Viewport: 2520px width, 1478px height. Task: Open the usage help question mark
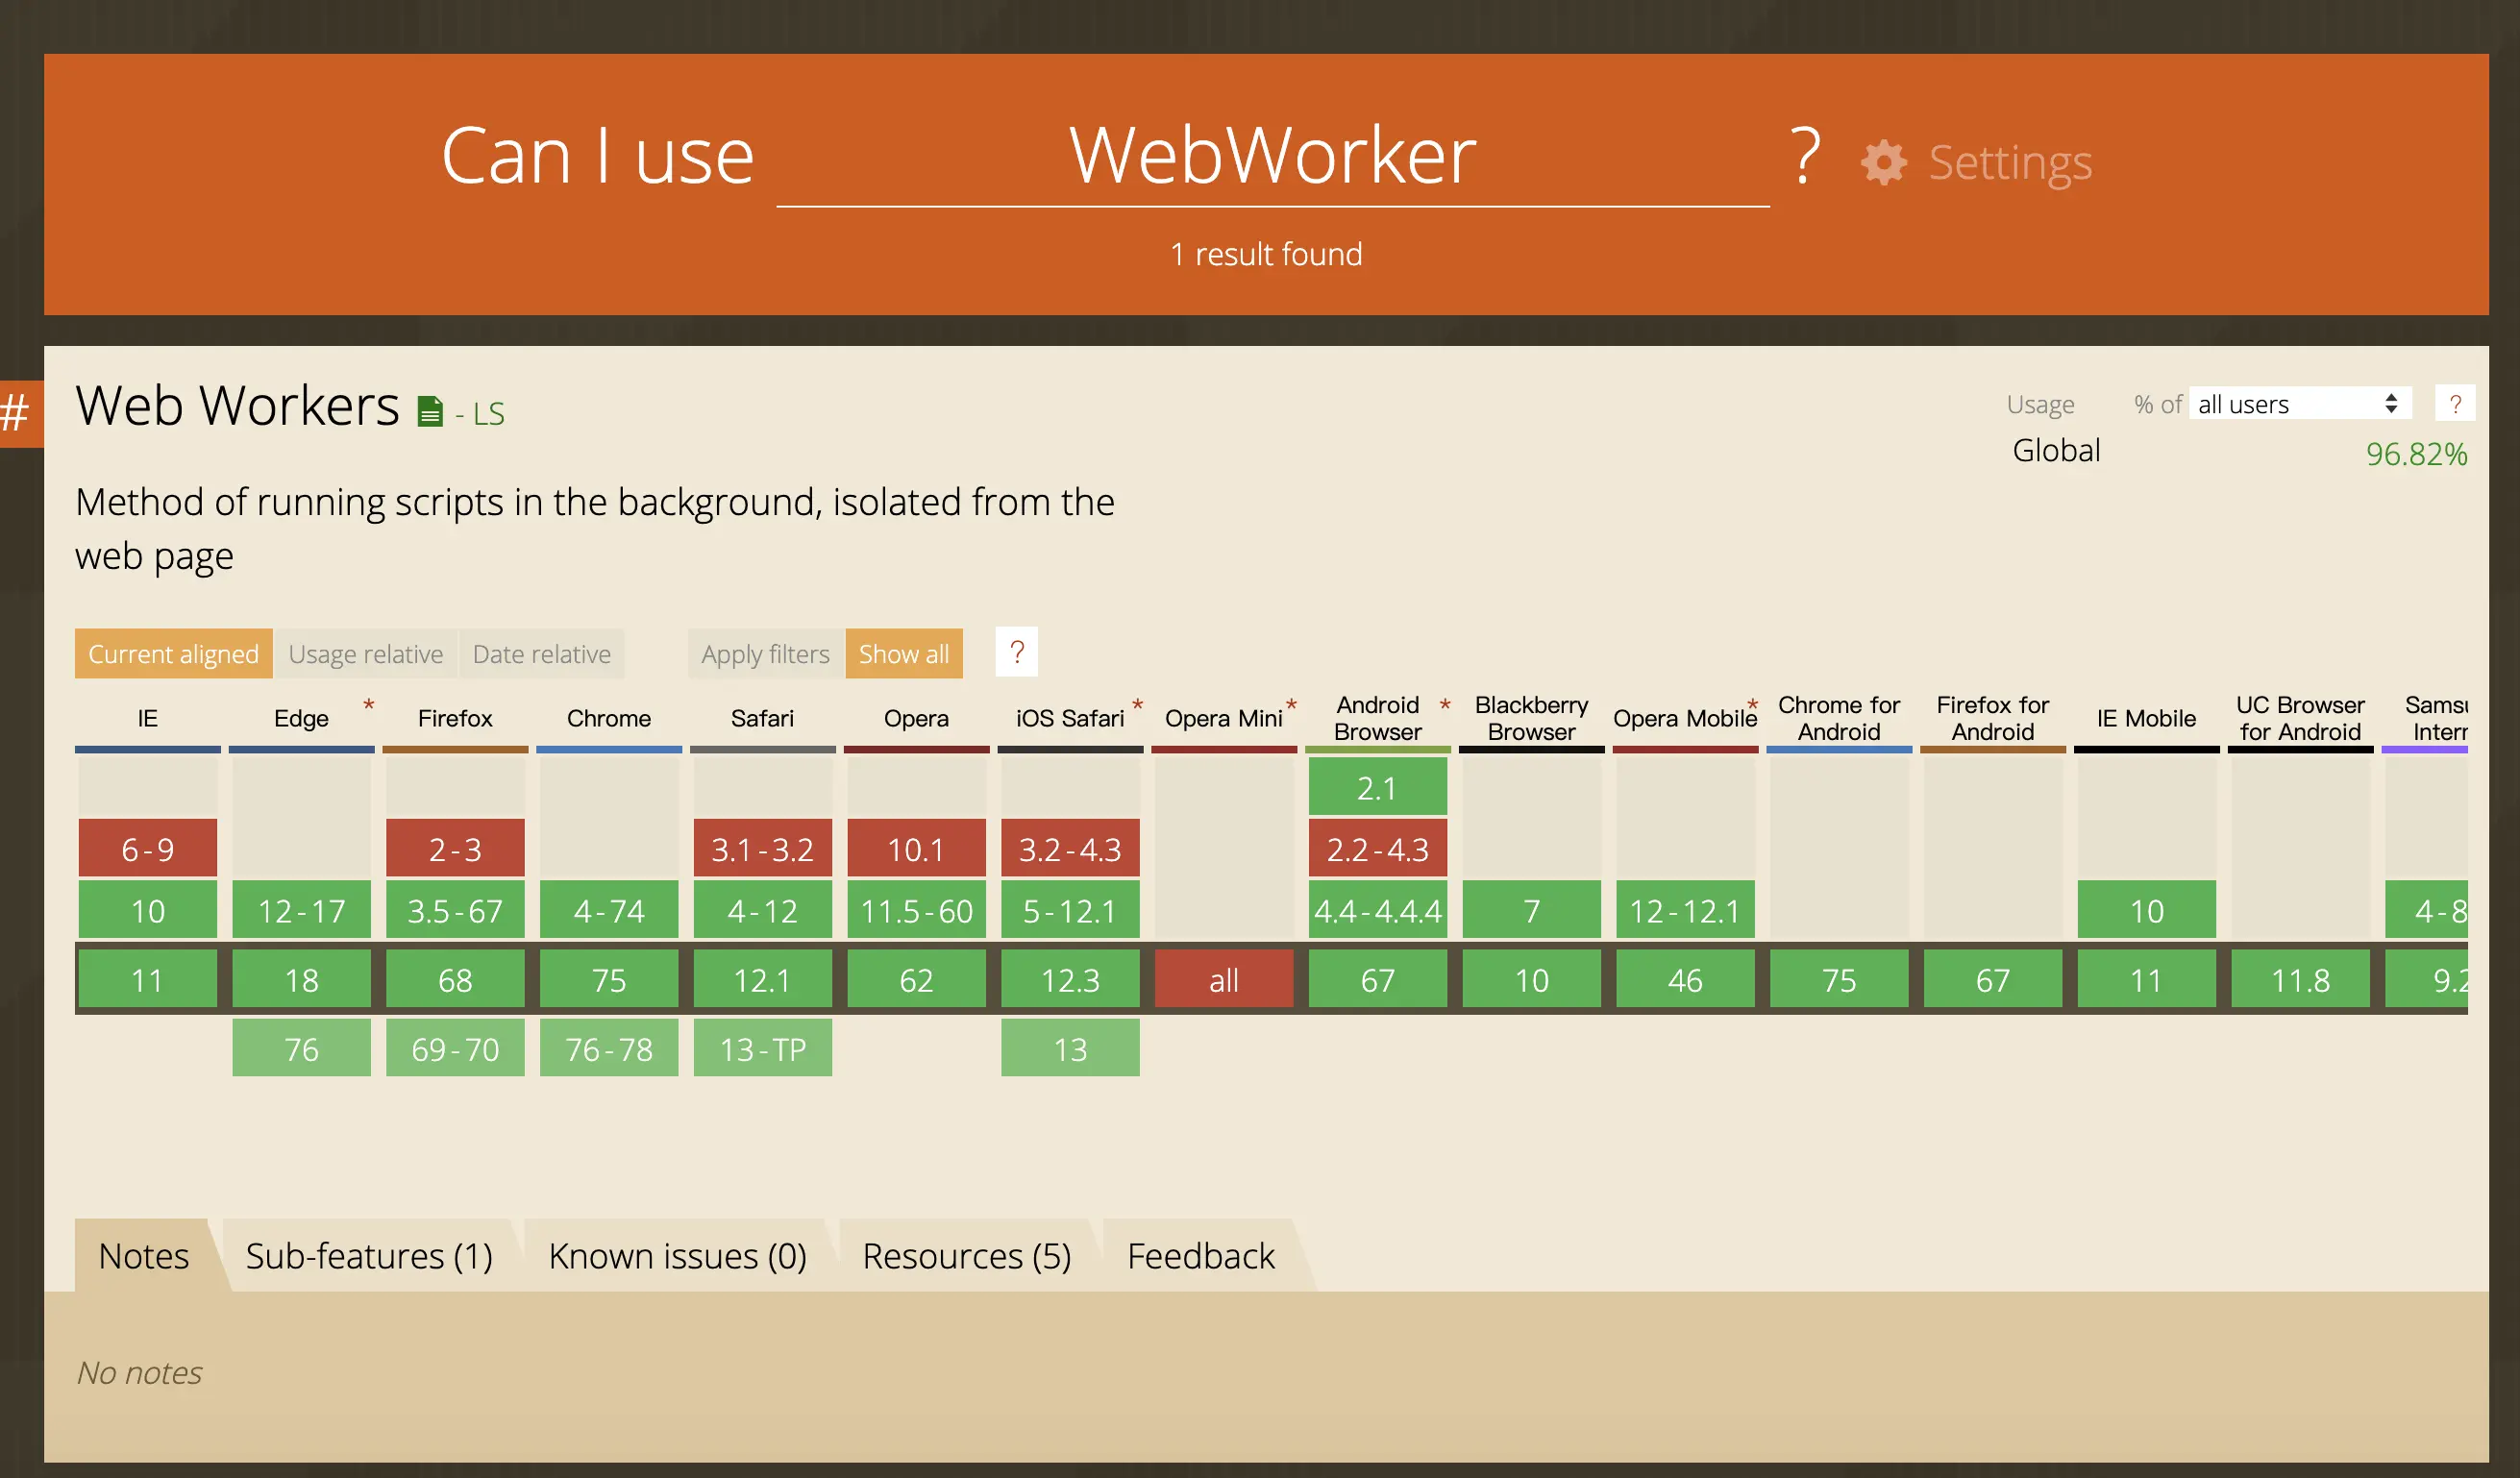click(2454, 404)
